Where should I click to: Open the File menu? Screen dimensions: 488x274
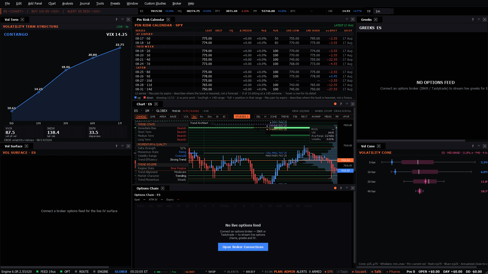[7, 3]
